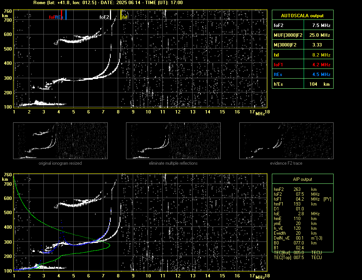Screen dimensions: 362x280
Task: Click the DelN_vE 00.1 row
Action: (x=298, y=238)
